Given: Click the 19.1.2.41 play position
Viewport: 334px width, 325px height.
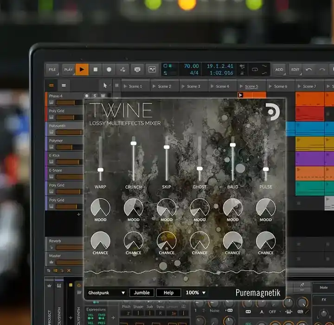Looking at the screenshot, I should tap(220, 66).
